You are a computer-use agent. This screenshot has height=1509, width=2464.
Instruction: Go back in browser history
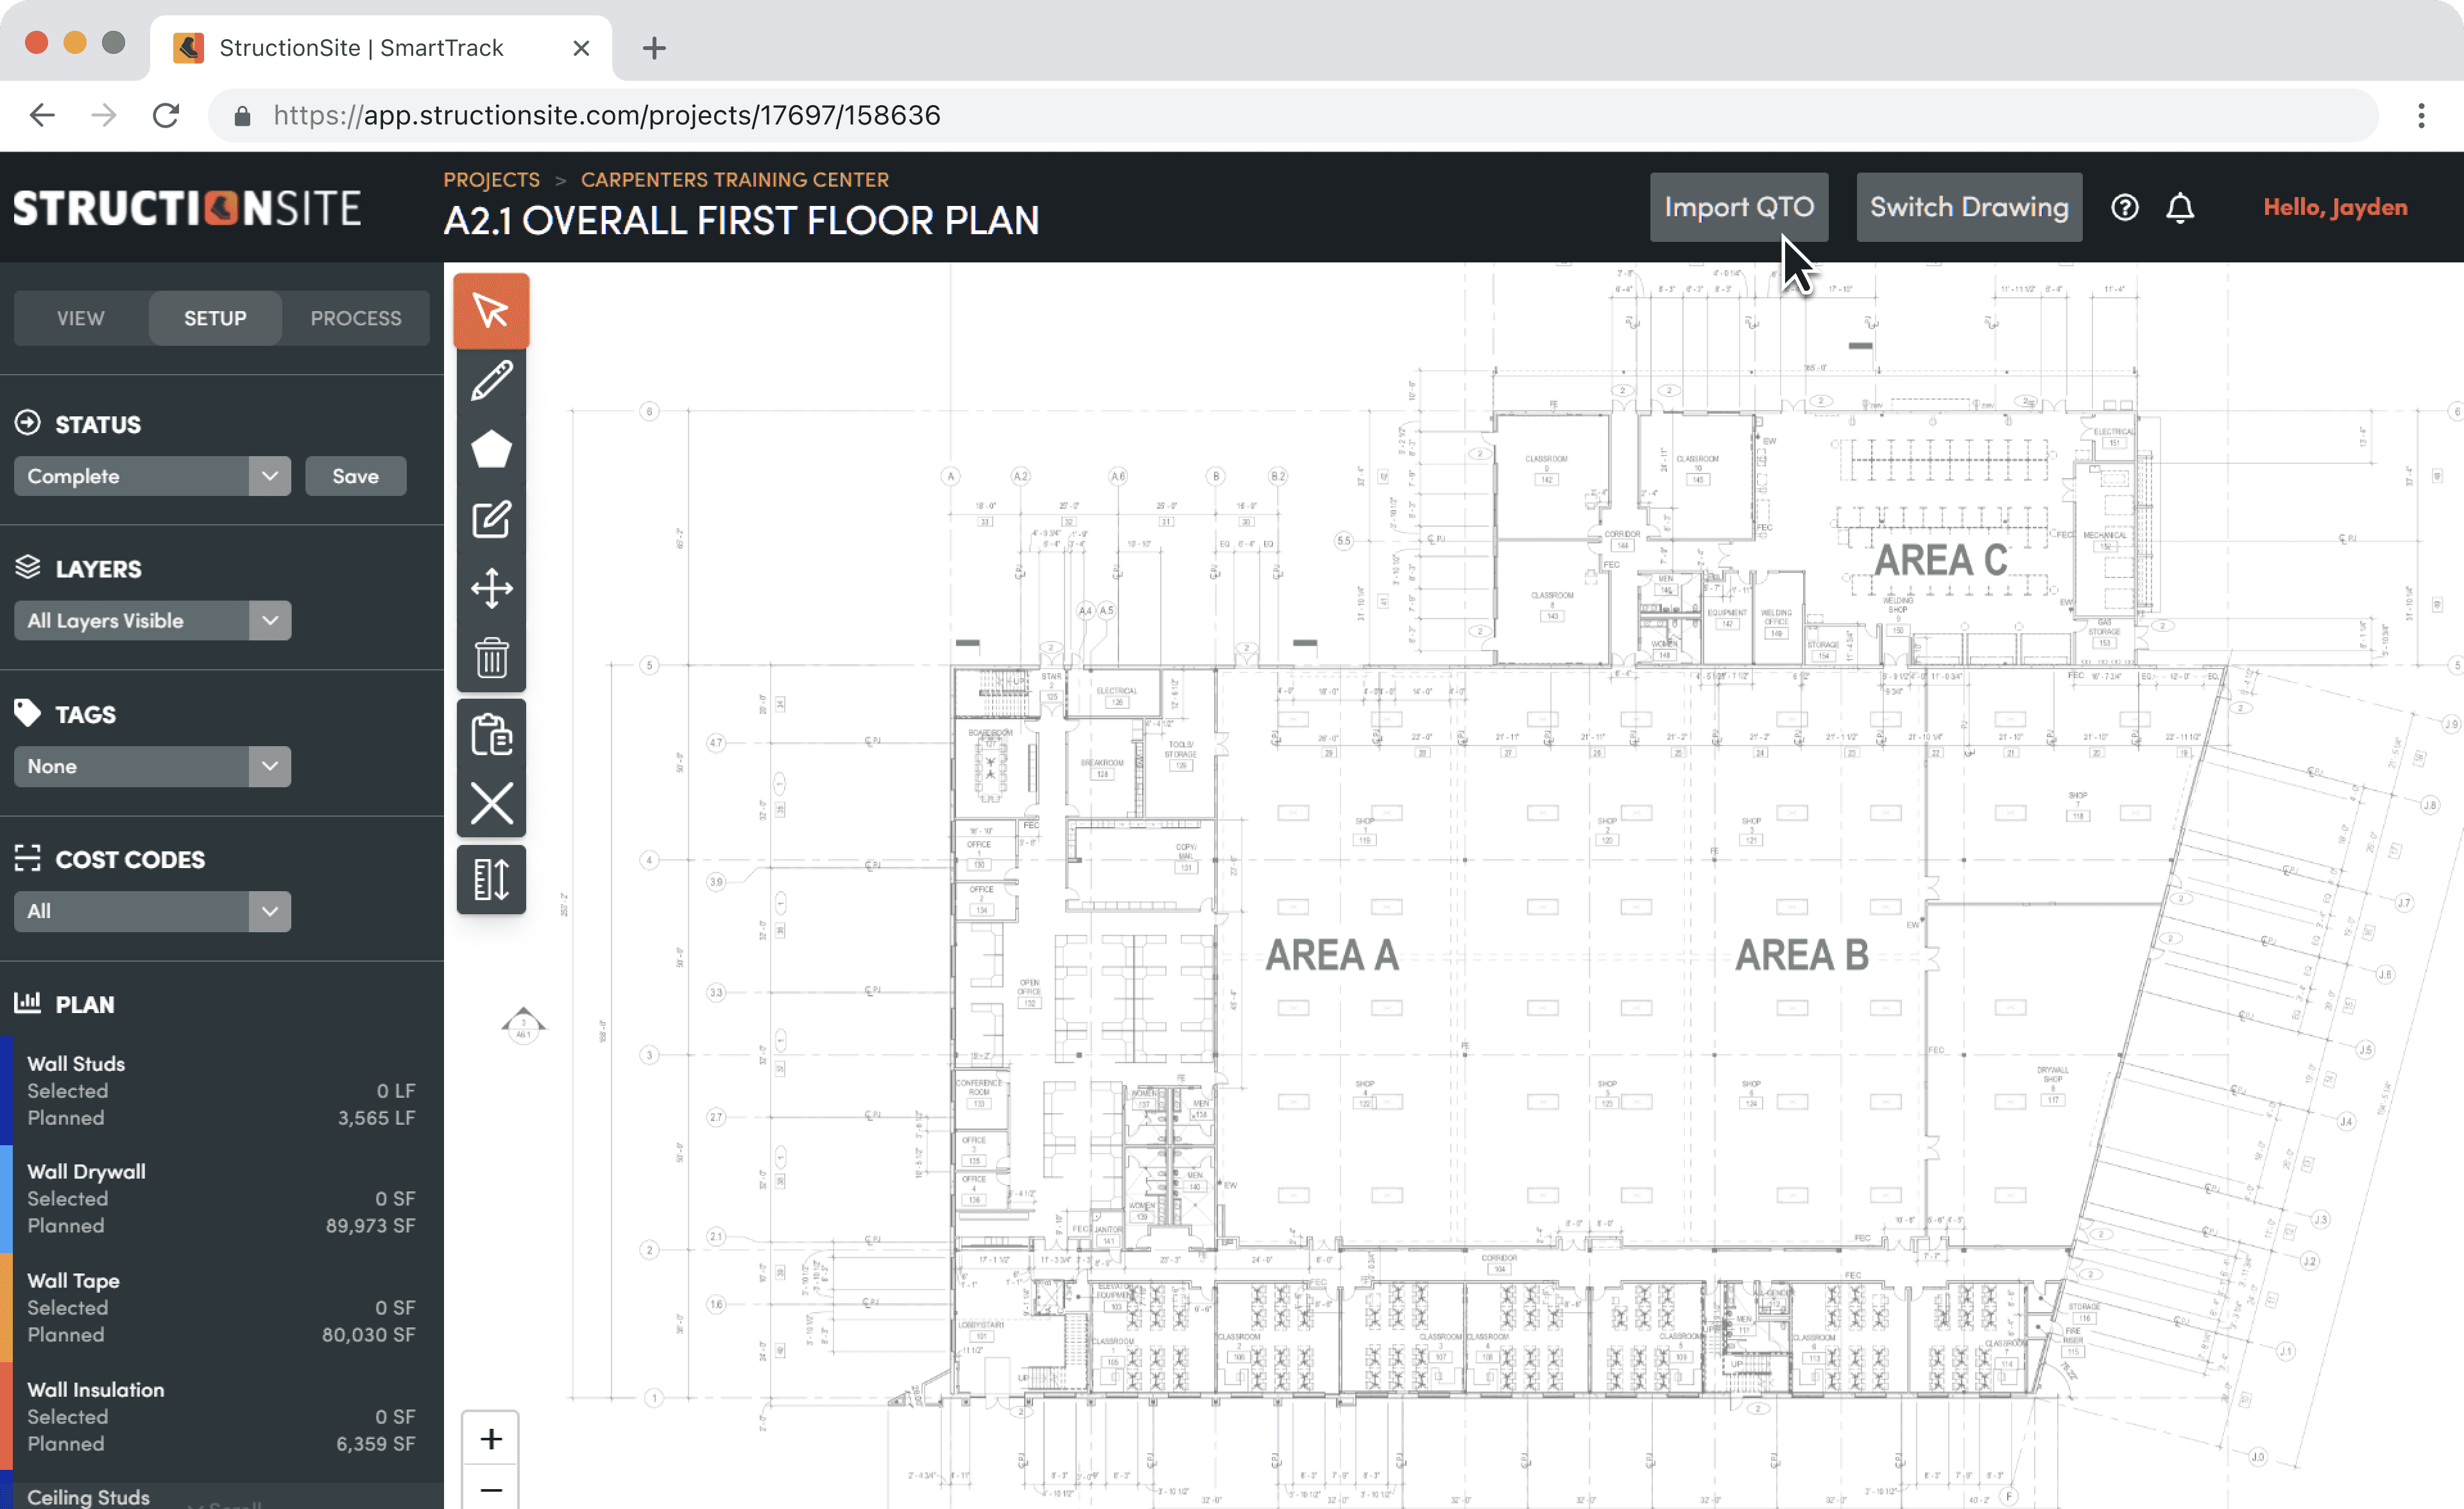pyautogui.click(x=42, y=115)
